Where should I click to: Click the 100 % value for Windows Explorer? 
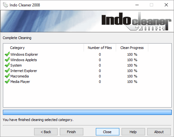[132, 54]
